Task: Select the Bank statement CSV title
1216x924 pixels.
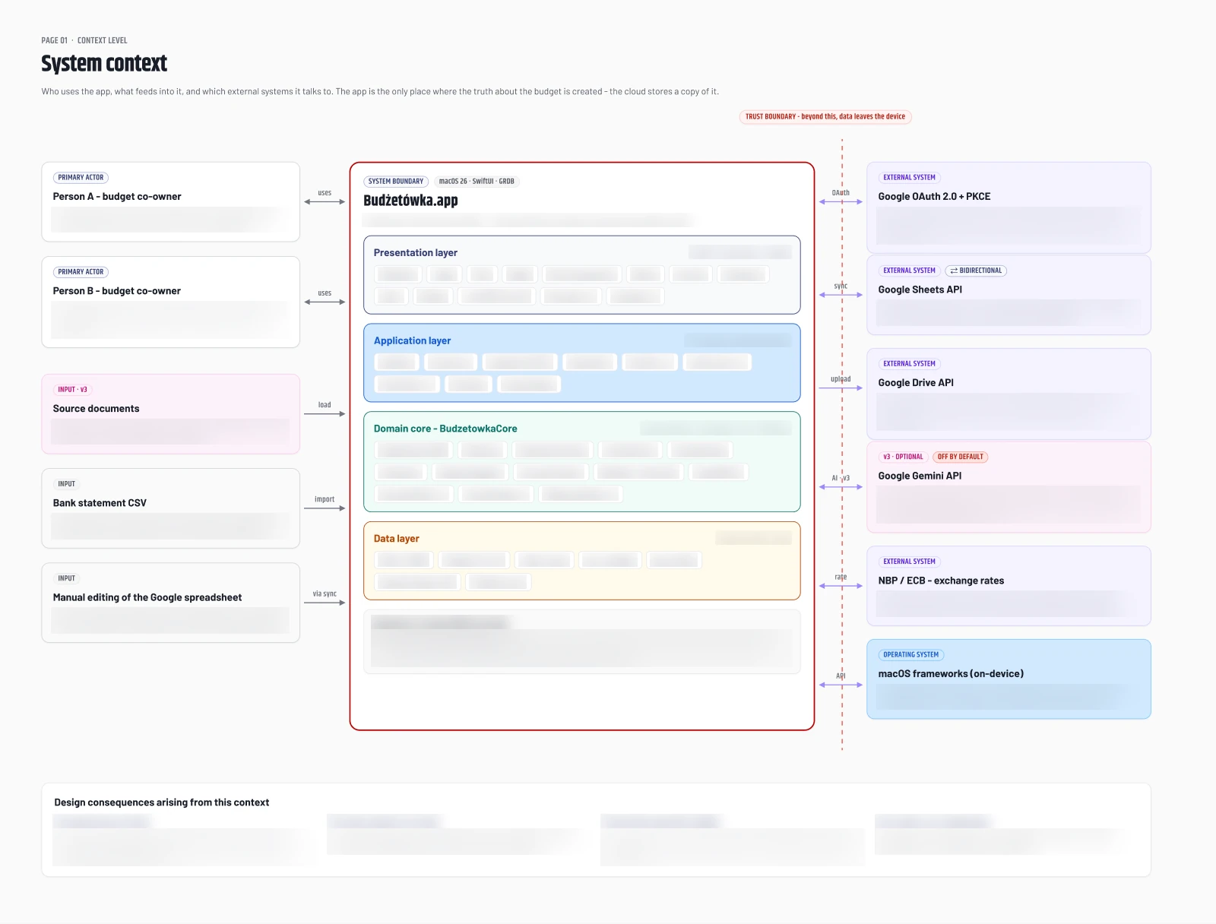Action: click(100, 503)
